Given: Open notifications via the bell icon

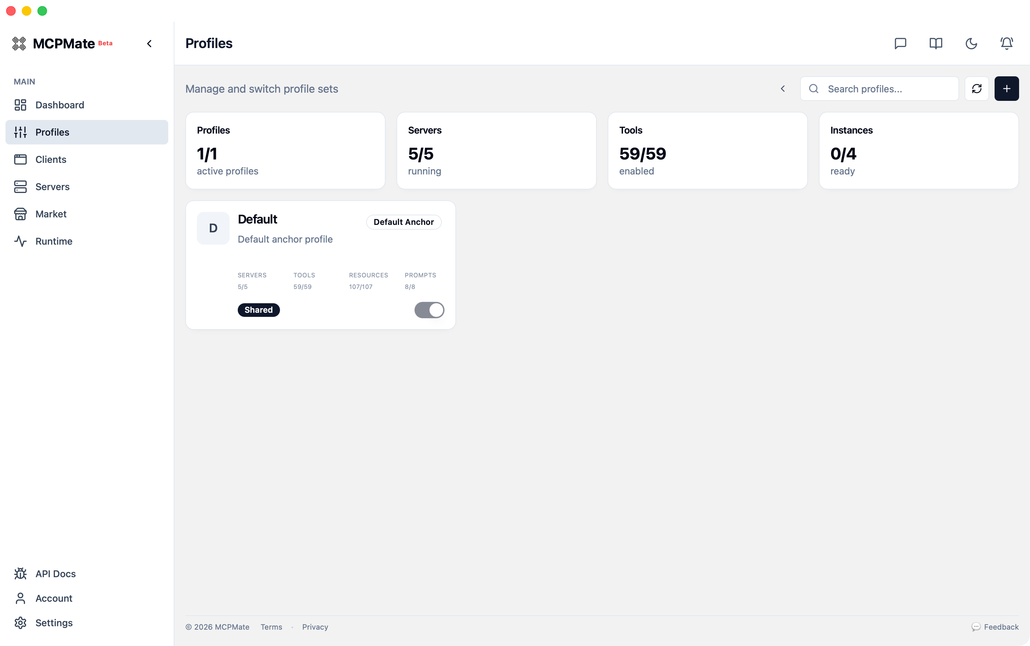Looking at the screenshot, I should tap(1006, 43).
